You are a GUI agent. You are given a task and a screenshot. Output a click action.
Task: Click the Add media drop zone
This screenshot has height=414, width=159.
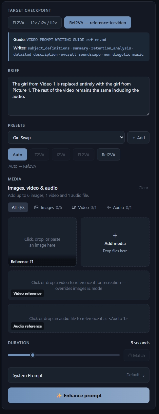point(115,242)
